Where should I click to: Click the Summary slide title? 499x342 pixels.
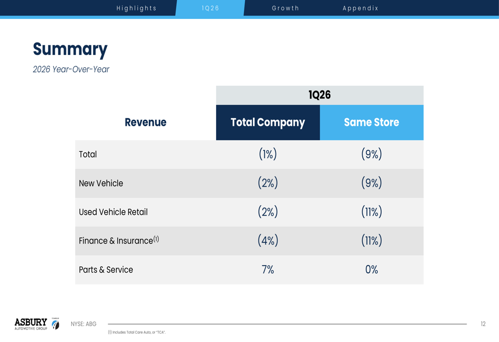click(x=70, y=49)
